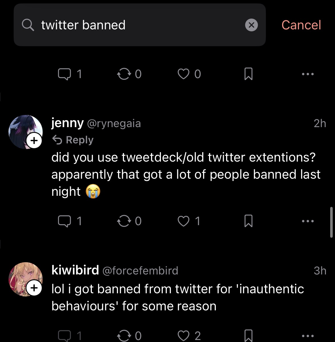Viewport: 335px width, 342px height.
Task: Open more options for kiwibird's post
Action: click(308, 336)
